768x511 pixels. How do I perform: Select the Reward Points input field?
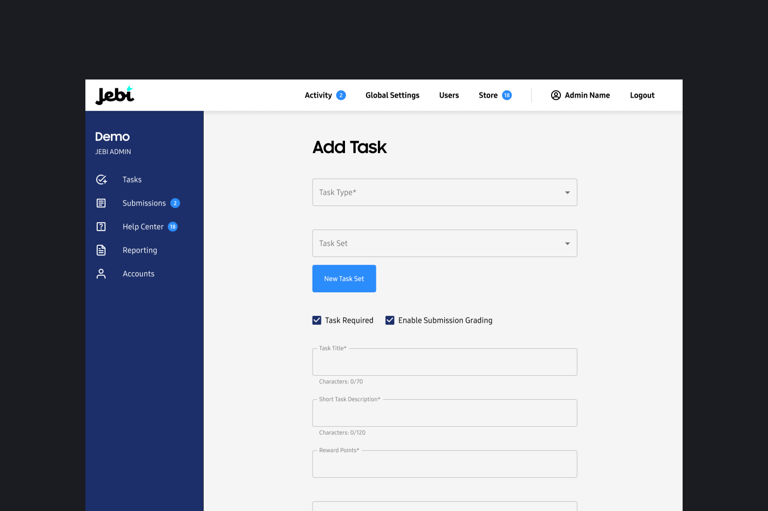[445, 464]
